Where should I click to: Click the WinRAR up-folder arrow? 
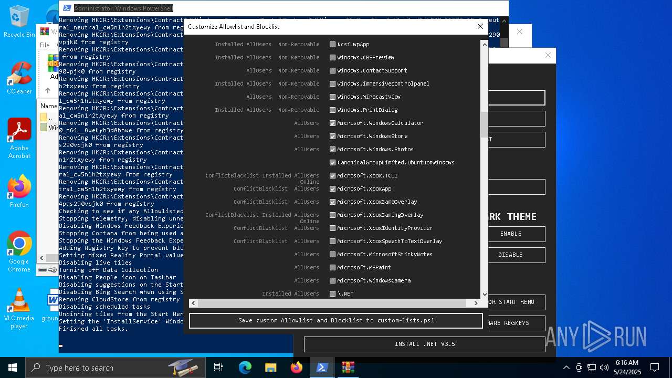[x=47, y=90]
